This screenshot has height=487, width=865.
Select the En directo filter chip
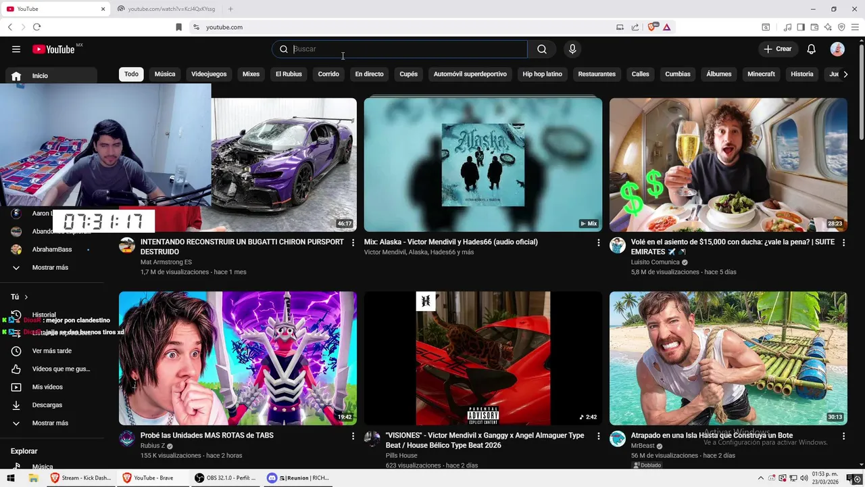coord(369,74)
